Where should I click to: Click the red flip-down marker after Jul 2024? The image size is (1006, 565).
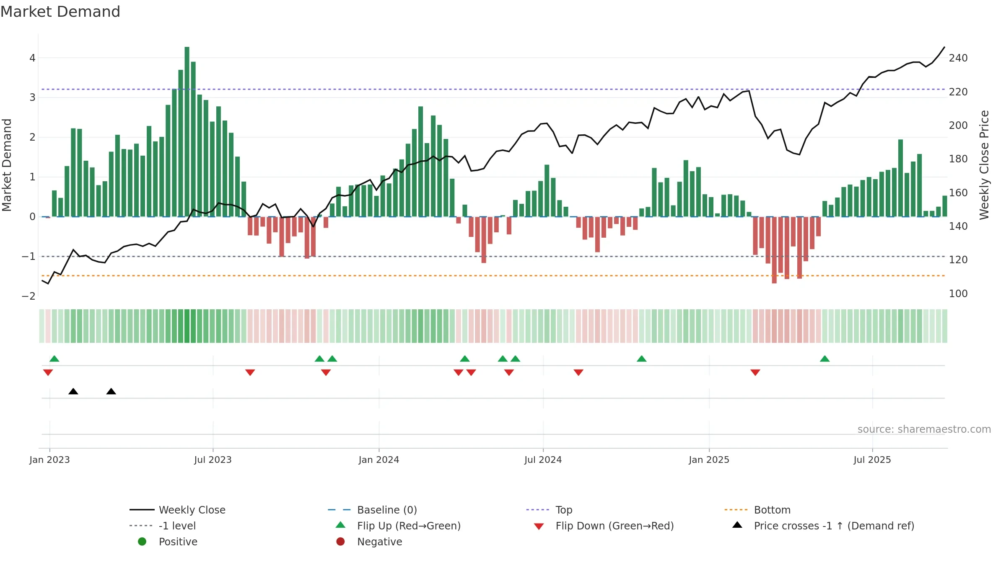[578, 372]
